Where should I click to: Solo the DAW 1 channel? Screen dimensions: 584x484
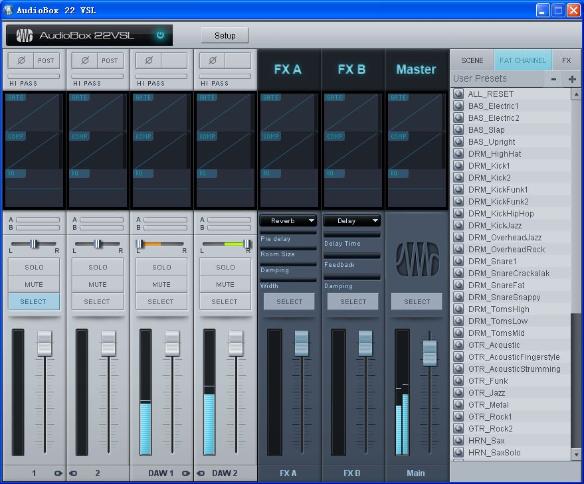[161, 267]
